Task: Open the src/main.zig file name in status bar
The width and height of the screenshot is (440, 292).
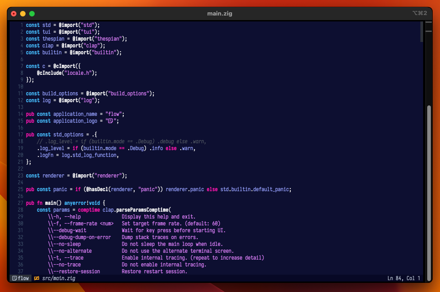Action: point(58,278)
